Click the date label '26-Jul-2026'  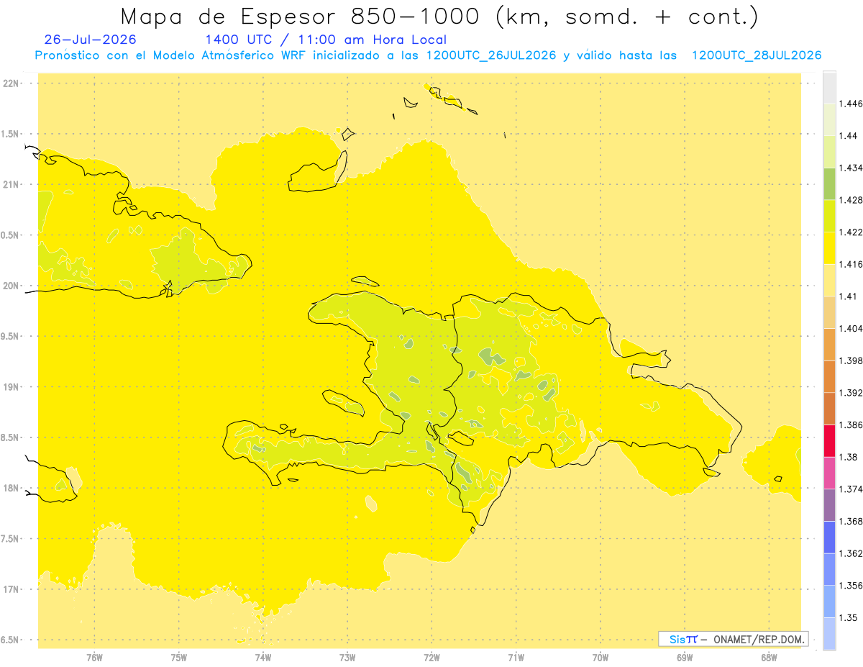click(90, 40)
